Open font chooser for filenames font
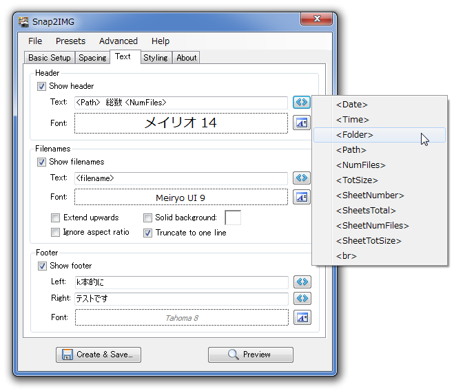This screenshot has width=454, height=391. (302, 197)
